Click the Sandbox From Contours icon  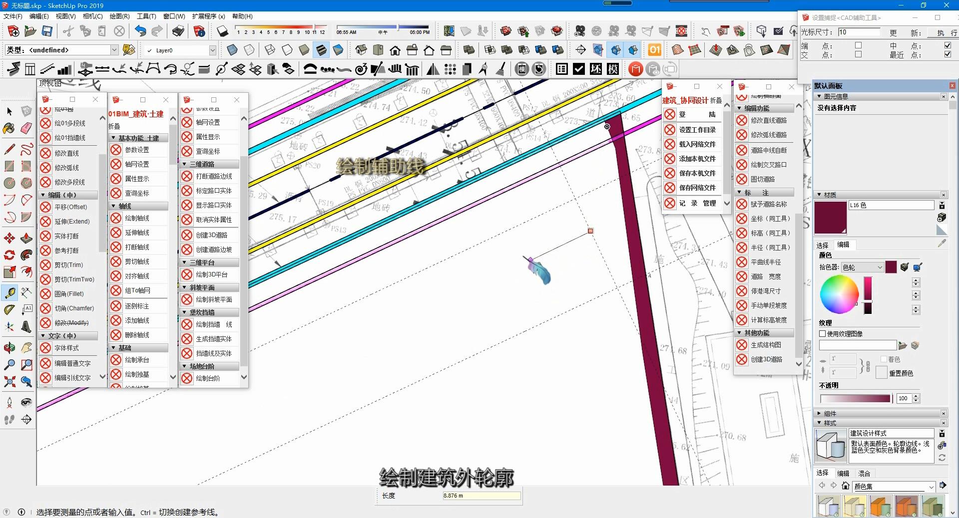pyautogui.click(x=678, y=50)
